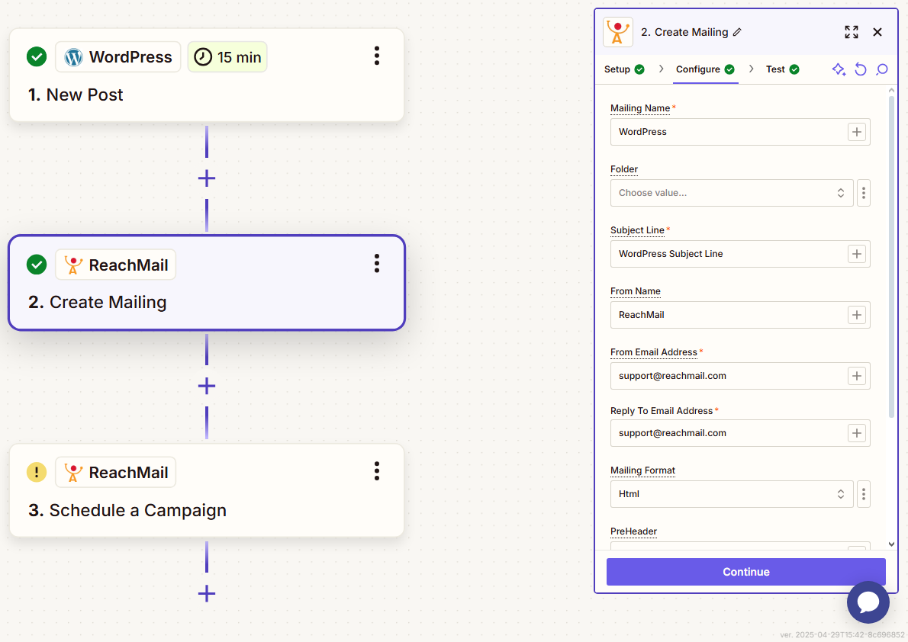Click the panel title 2. Create Mailing

point(684,33)
